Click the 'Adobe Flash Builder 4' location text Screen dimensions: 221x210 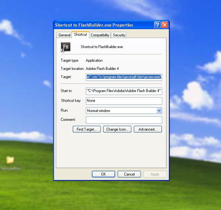(102, 69)
